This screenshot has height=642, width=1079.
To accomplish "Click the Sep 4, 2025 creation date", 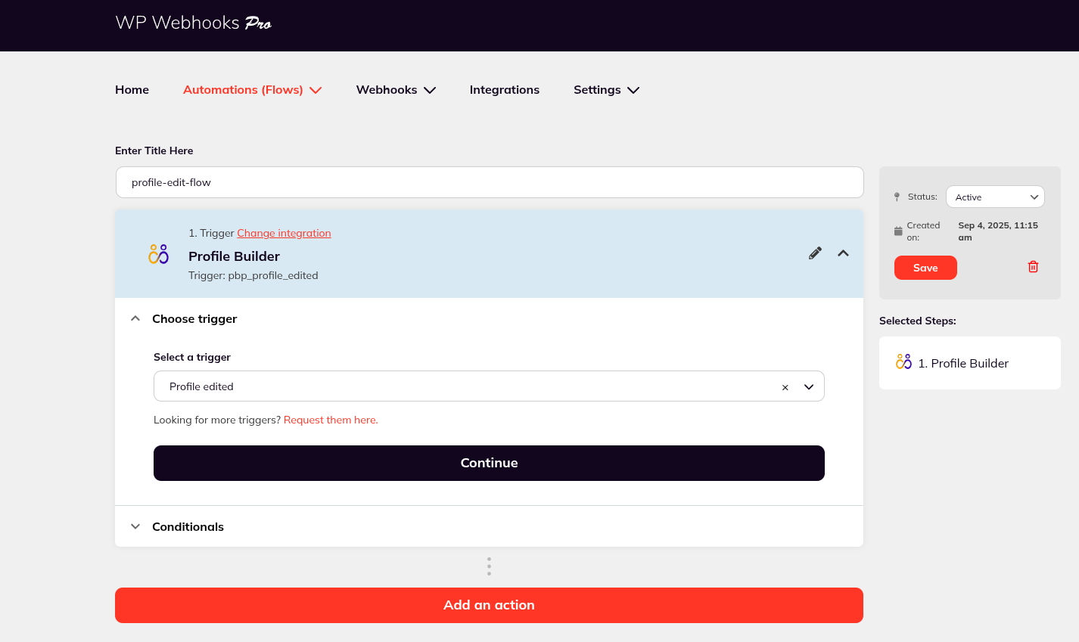I will pos(998,231).
